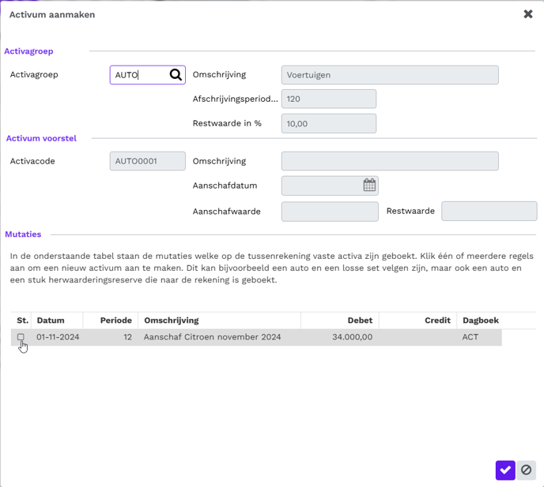Click the Periode column header
Image resolution: width=544 pixels, height=487 pixels.
[x=115, y=320]
